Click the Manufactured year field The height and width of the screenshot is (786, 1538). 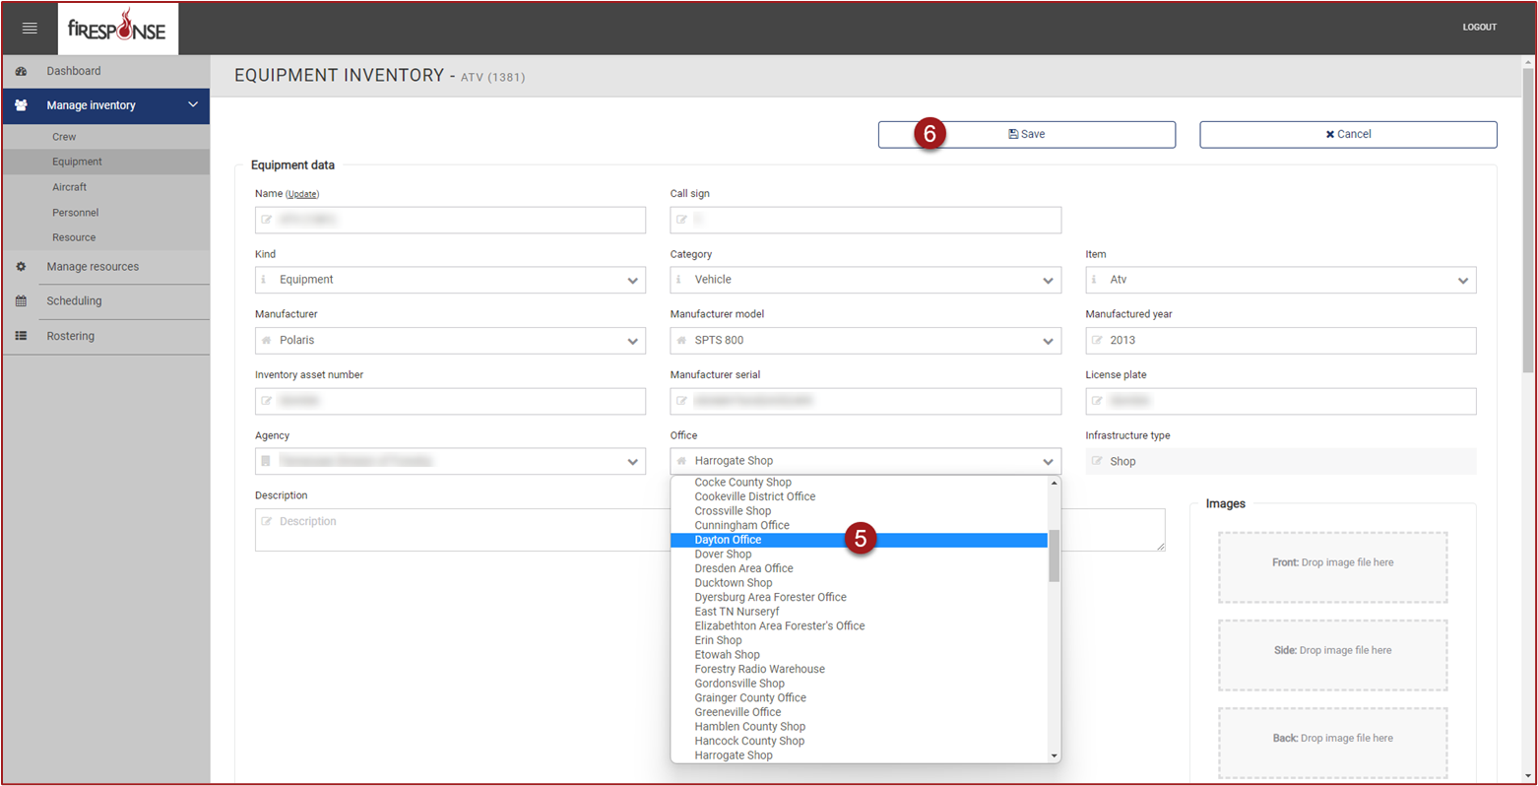[1280, 341]
